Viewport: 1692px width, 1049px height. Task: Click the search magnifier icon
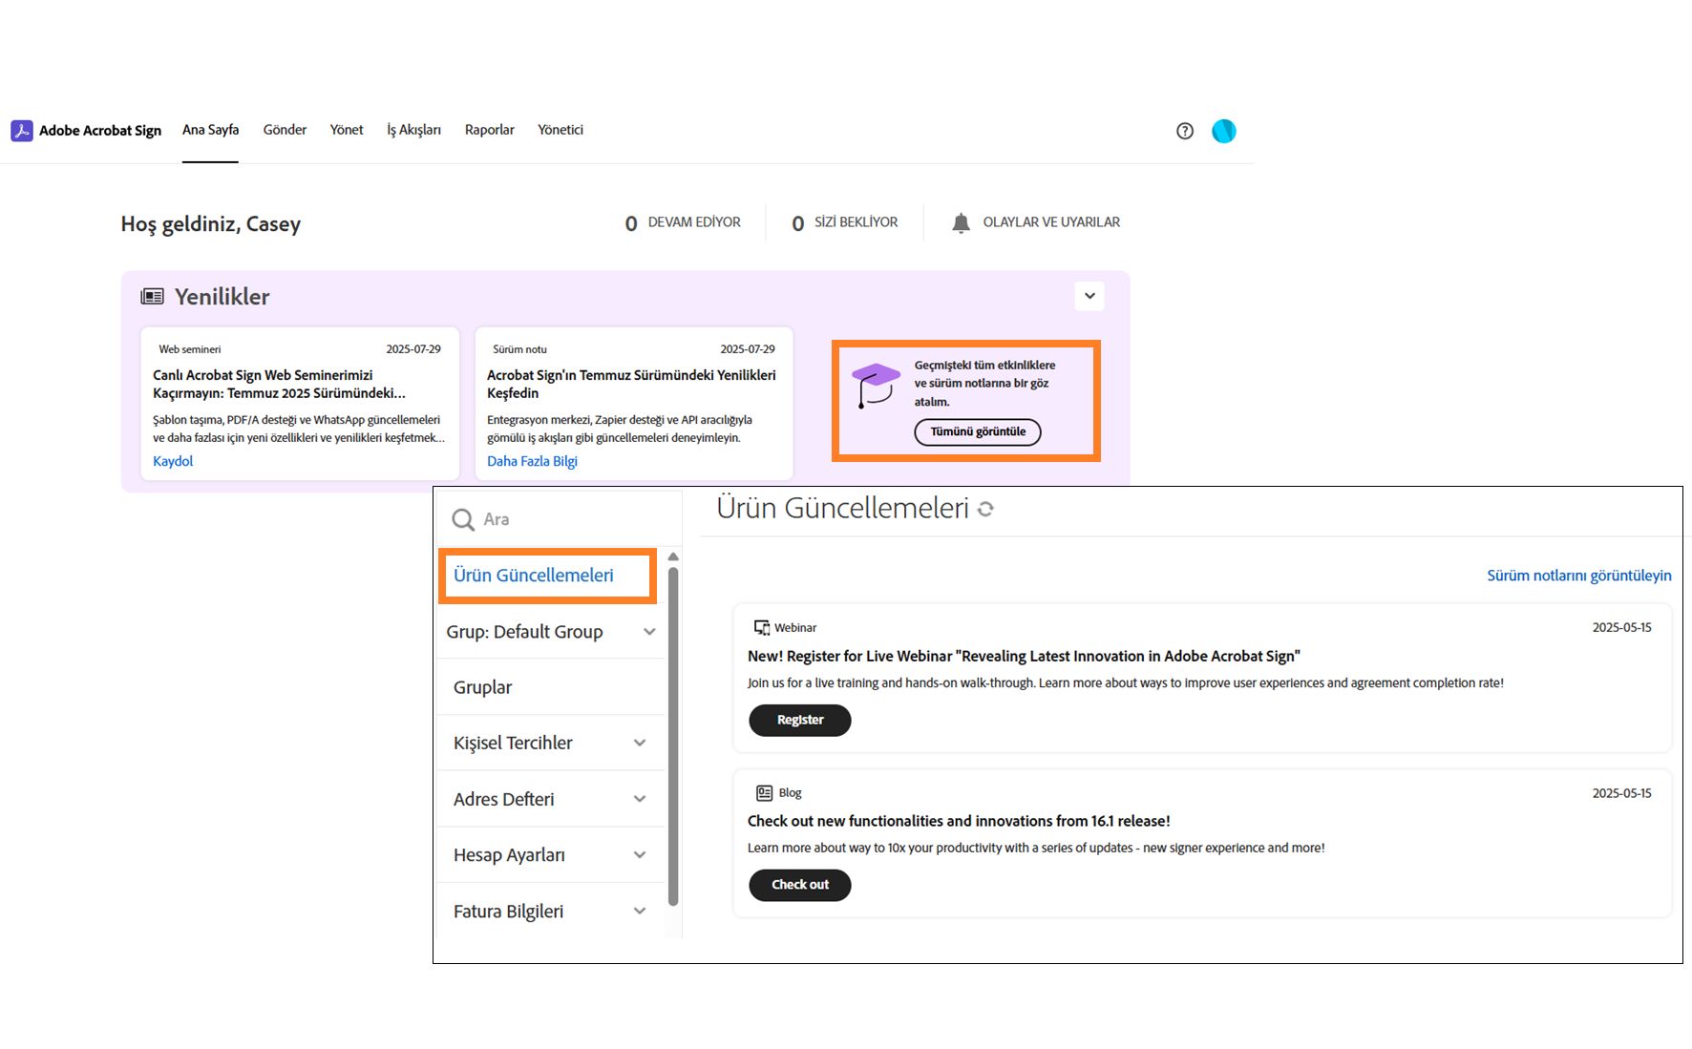click(463, 519)
